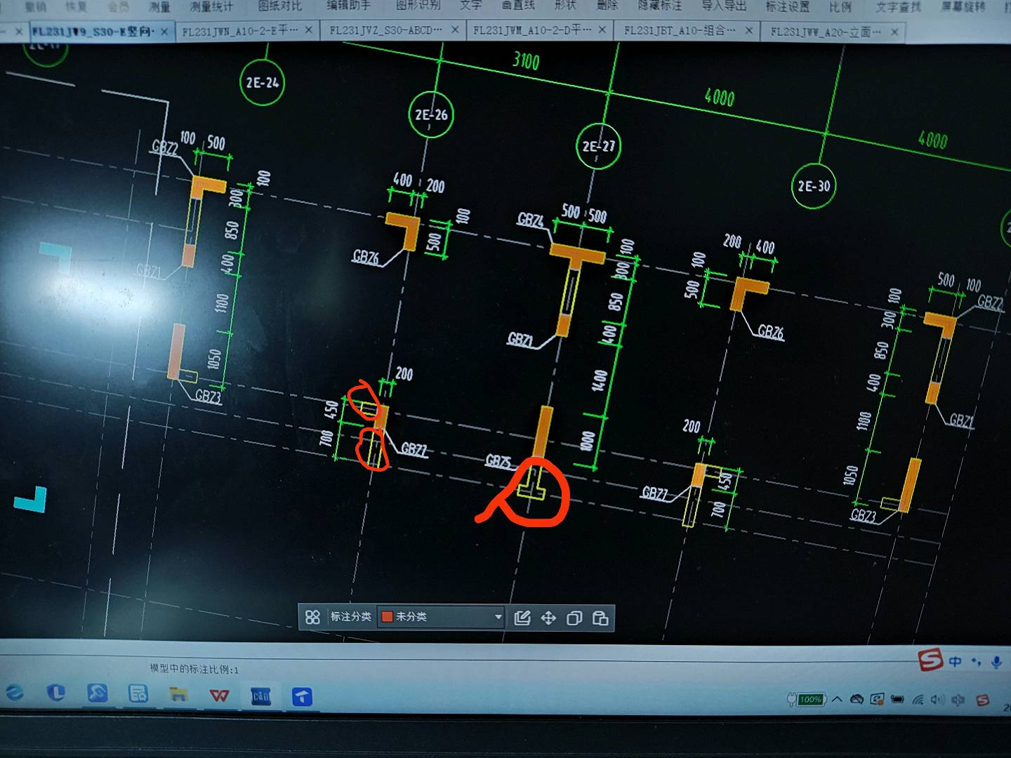Click the paste icon in annotation bar

600,618
